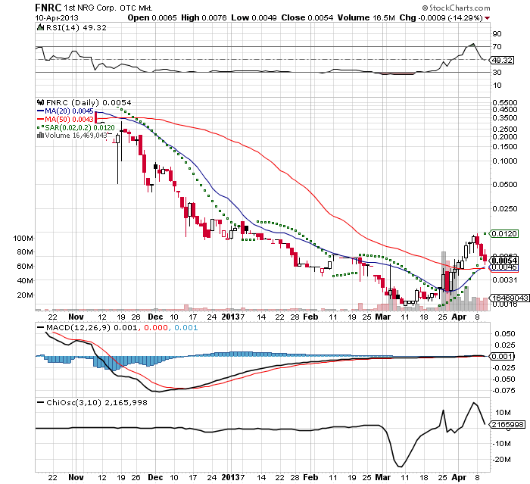Click the red 0.000 MACD signal value
The image size is (530, 484).
(156, 327)
